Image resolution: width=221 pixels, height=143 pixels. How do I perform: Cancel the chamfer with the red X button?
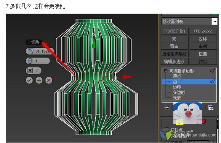point(49,80)
